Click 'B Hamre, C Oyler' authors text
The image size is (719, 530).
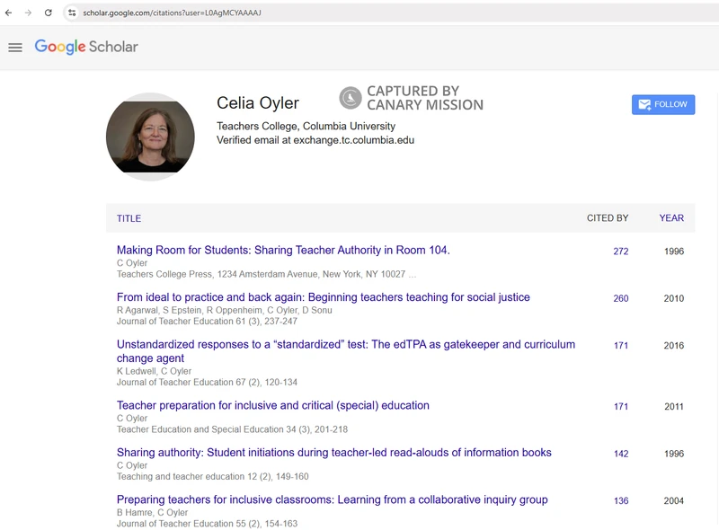pos(152,513)
